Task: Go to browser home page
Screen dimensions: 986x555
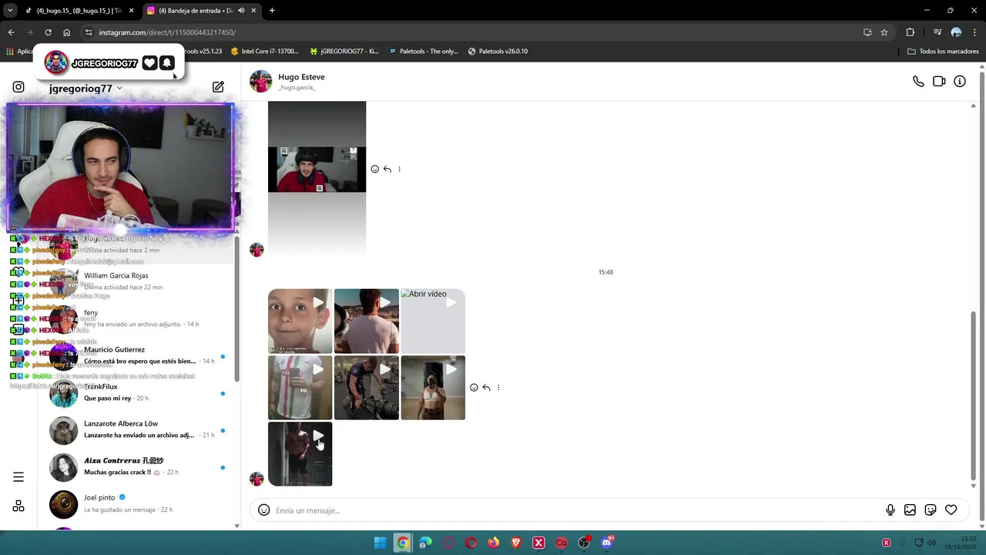Action: [66, 32]
